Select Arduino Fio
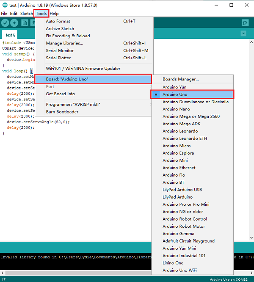The height and width of the screenshot is (282, 254). click(x=192, y=175)
